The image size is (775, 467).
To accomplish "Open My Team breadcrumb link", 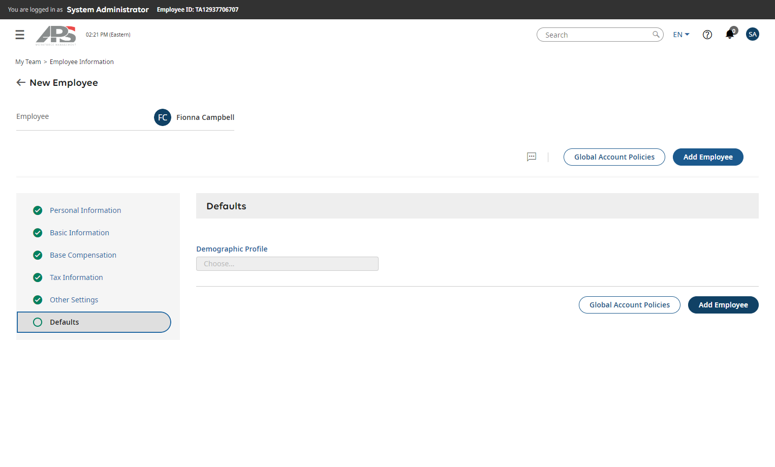I will pos(28,62).
